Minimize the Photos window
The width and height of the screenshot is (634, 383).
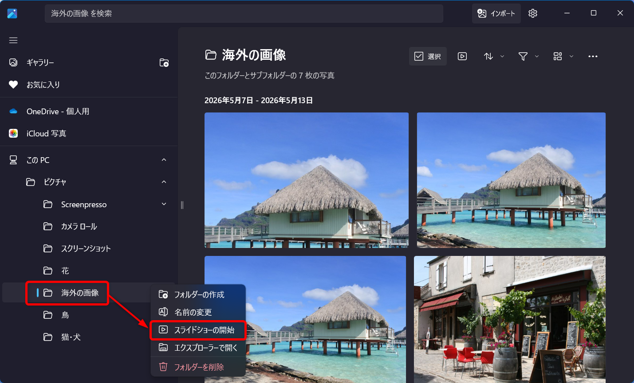[567, 13]
